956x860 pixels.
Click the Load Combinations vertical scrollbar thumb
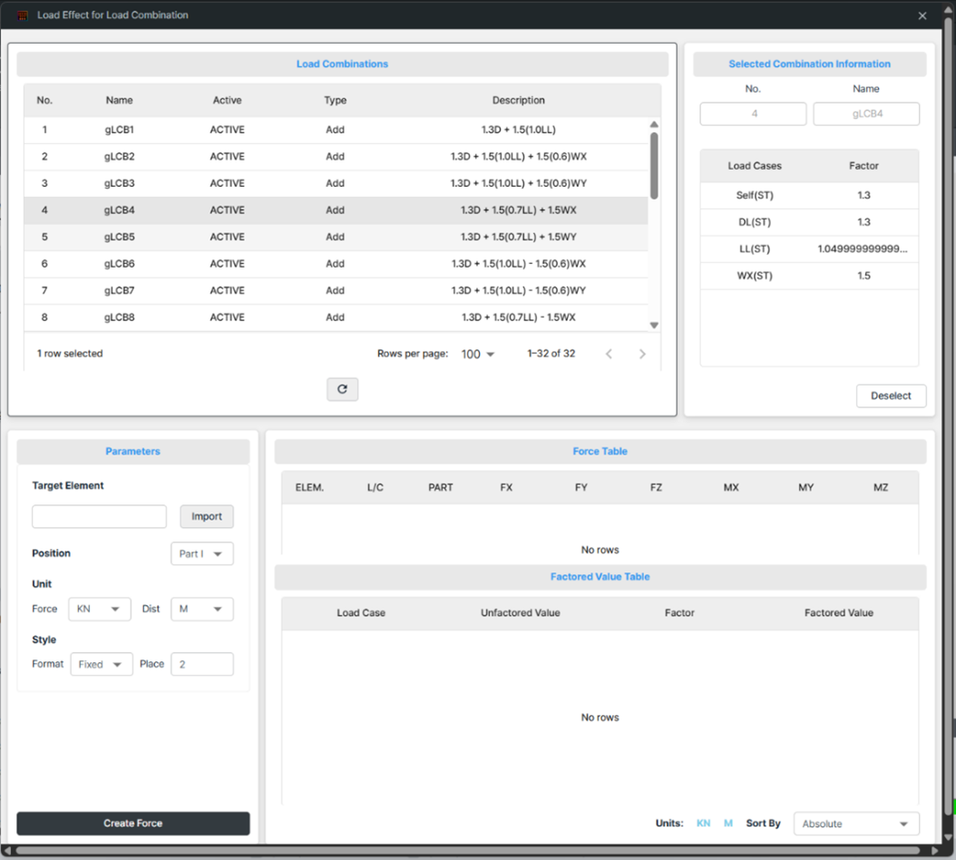pos(654,165)
